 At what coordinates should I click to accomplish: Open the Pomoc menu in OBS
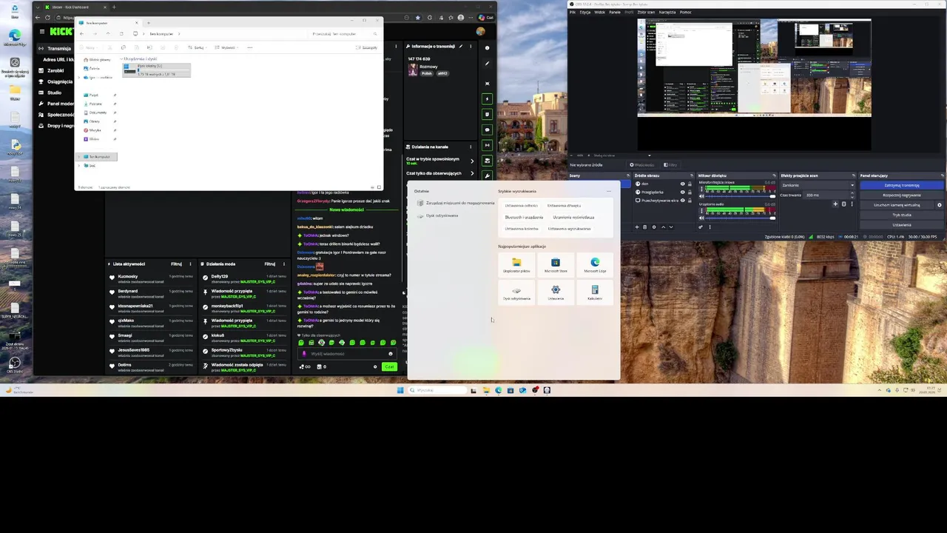[x=685, y=12]
